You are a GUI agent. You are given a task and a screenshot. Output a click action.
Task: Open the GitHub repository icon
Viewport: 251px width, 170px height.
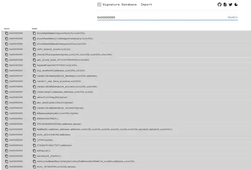coord(219,5)
